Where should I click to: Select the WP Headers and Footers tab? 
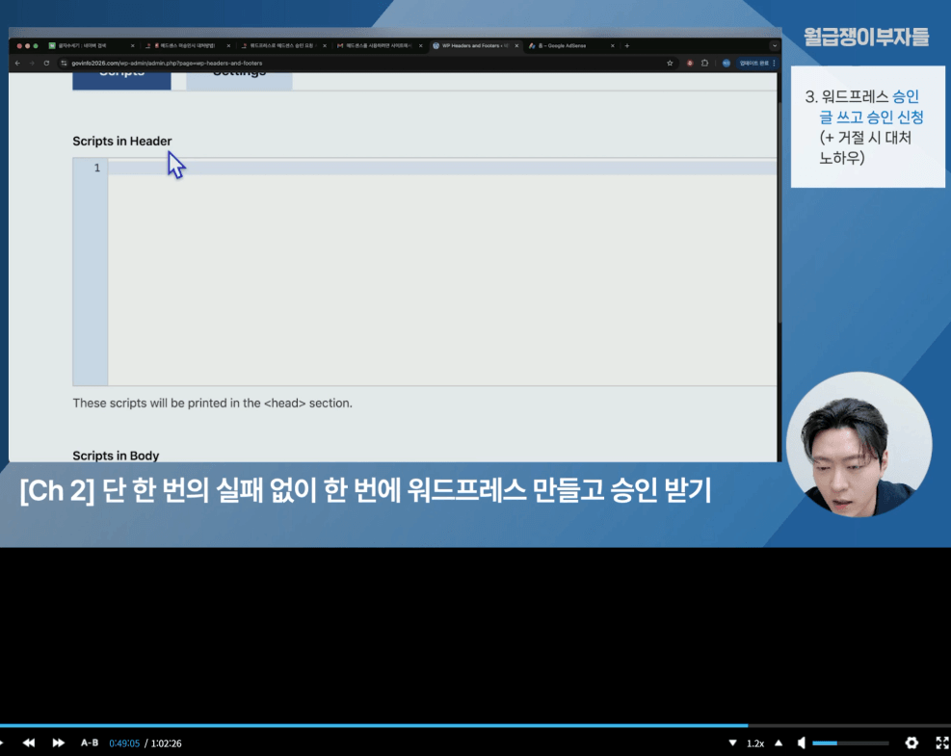pyautogui.click(x=472, y=45)
